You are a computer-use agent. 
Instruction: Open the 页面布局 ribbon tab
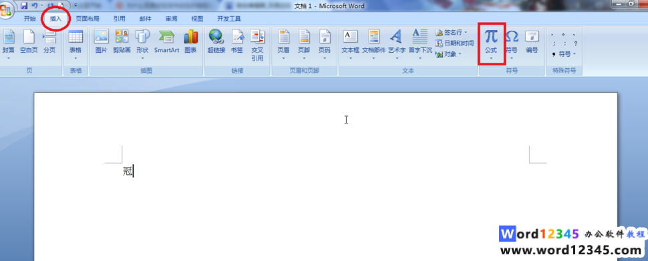tap(88, 19)
